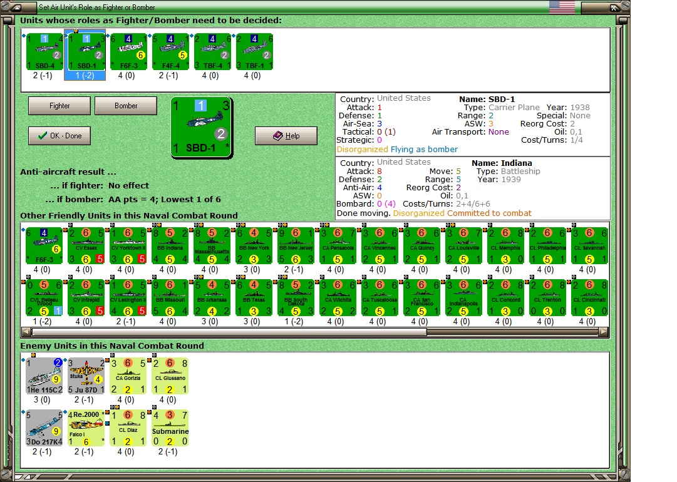The height and width of the screenshot is (482, 677).
Task: Click CA Indianapolis cruiser counter
Action: point(463,298)
